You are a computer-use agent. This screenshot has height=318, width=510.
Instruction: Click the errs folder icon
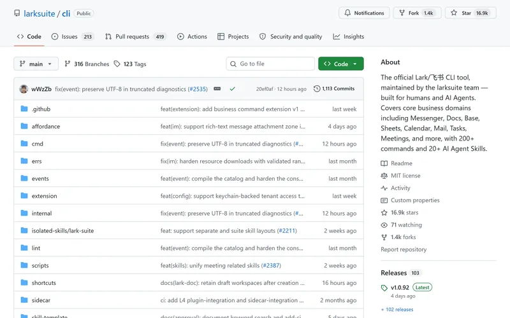coord(24,161)
